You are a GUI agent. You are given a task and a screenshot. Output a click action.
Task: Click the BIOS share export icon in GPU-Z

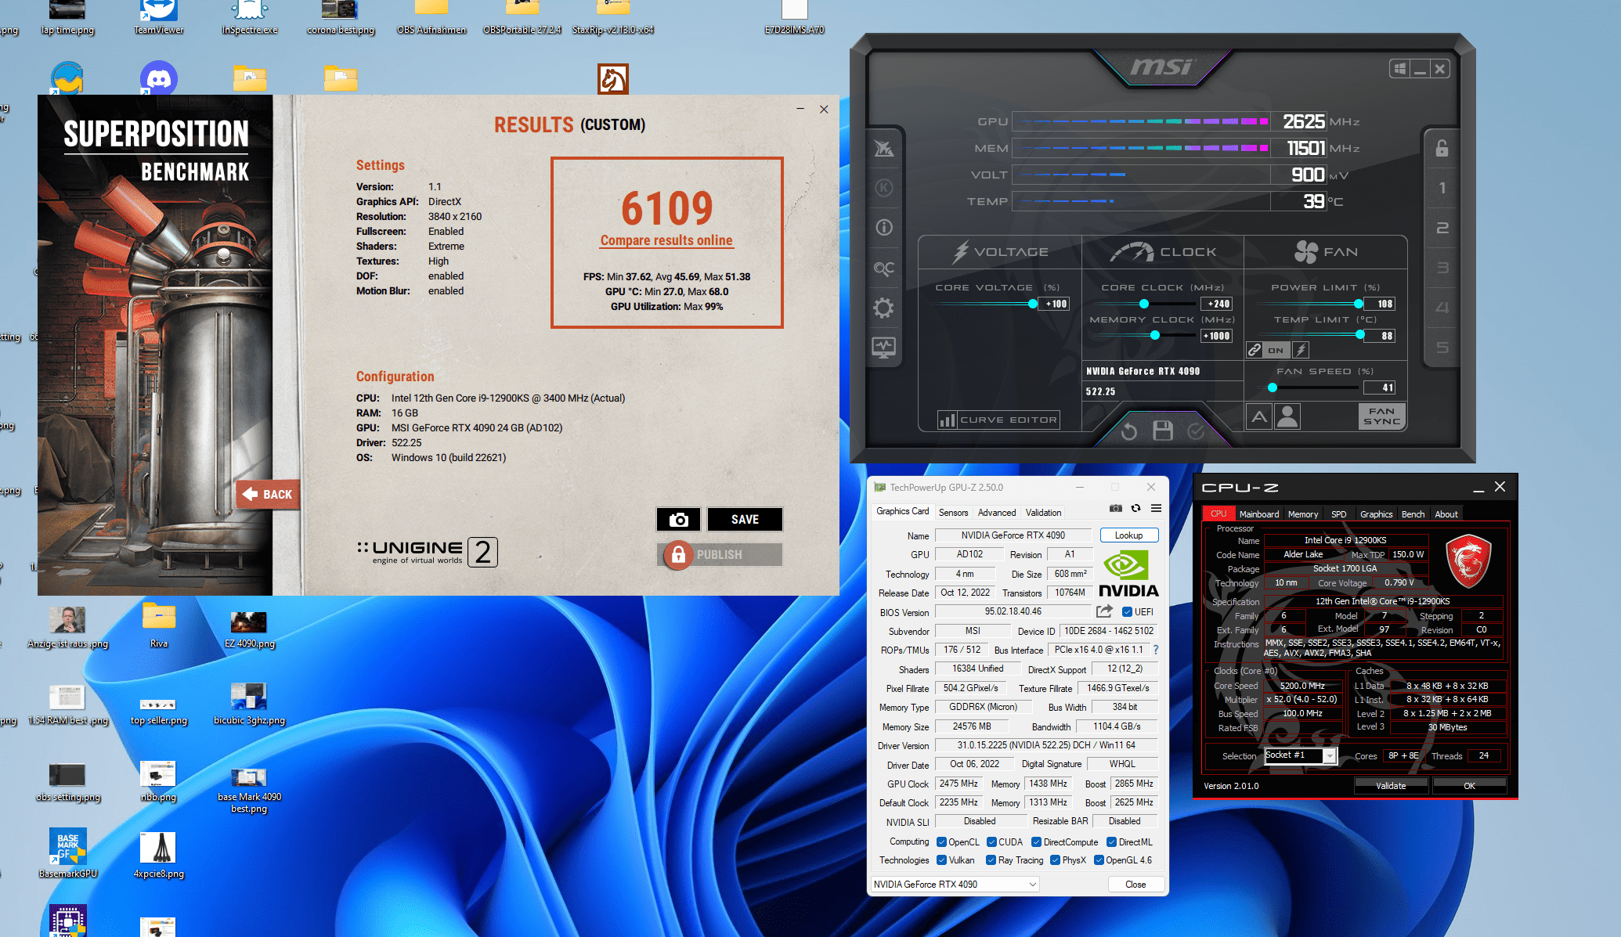[x=1104, y=611]
